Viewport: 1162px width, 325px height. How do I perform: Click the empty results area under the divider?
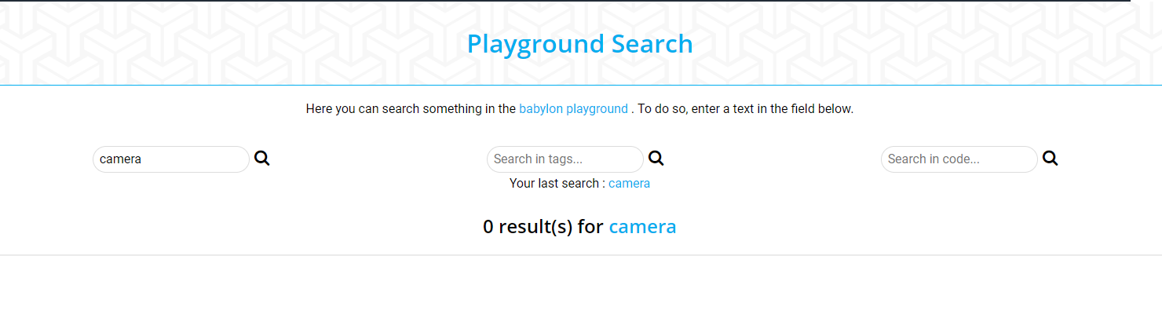(x=581, y=290)
